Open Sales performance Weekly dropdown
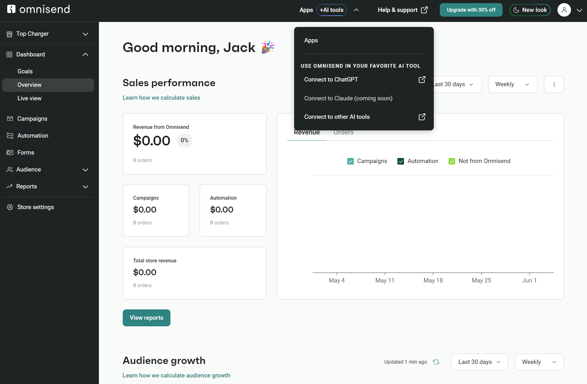Viewport: 587px width, 384px height. click(513, 84)
